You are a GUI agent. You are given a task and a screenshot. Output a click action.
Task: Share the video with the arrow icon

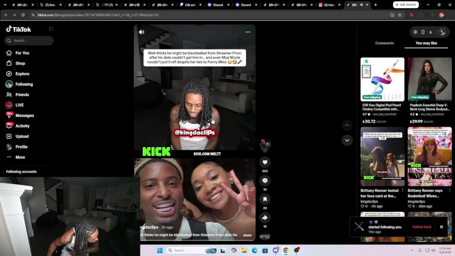pos(265,218)
